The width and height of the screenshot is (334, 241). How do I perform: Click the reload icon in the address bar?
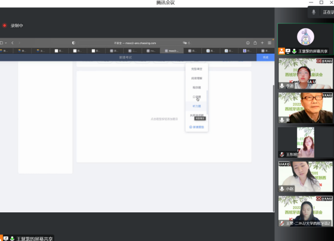pos(189,43)
